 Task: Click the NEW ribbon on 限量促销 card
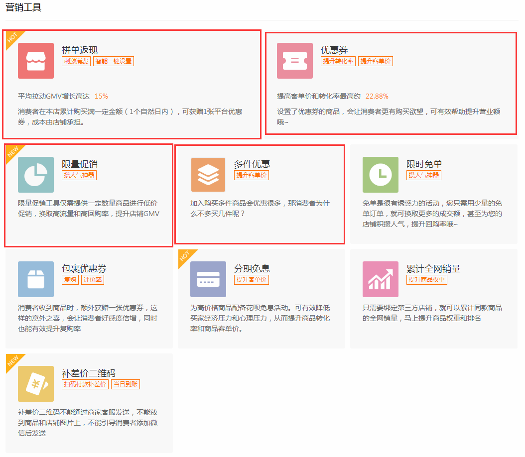13,152
